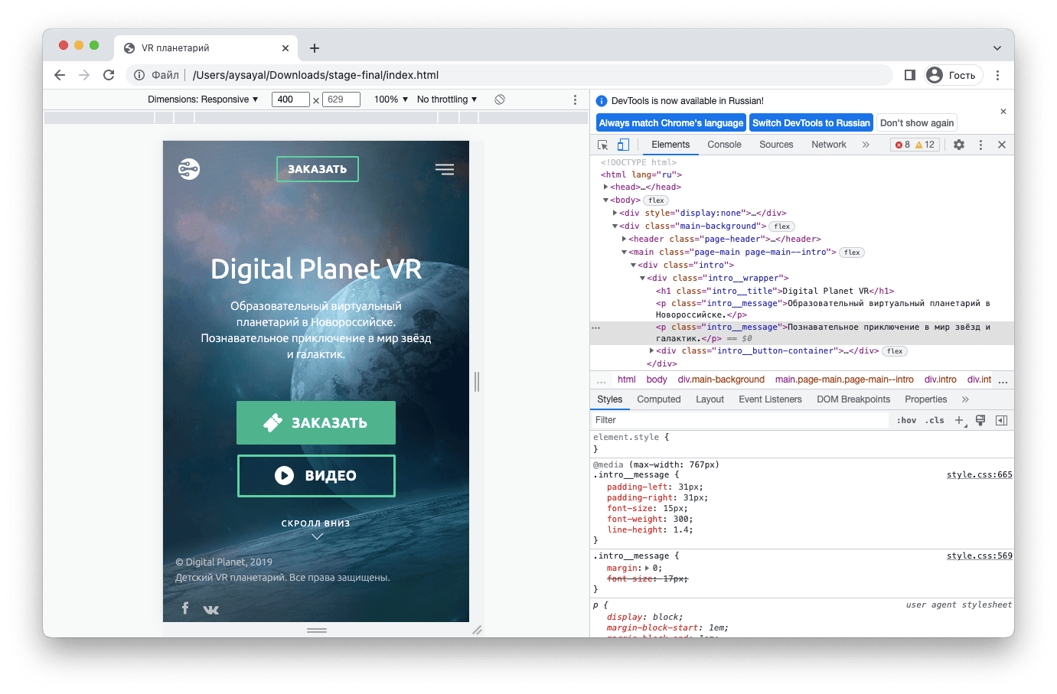Viewport: 1057px width, 694px height.
Task: Open the No throttling dropdown
Action: point(447,99)
